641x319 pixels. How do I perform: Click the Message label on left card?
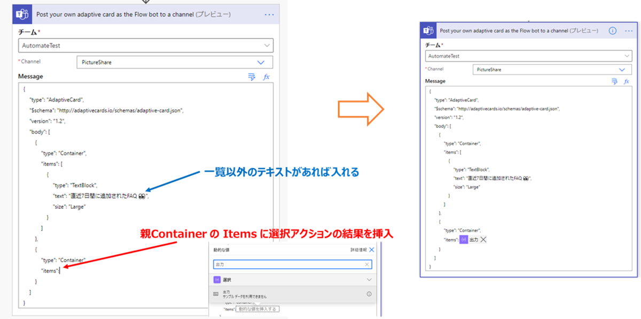[x=30, y=76]
